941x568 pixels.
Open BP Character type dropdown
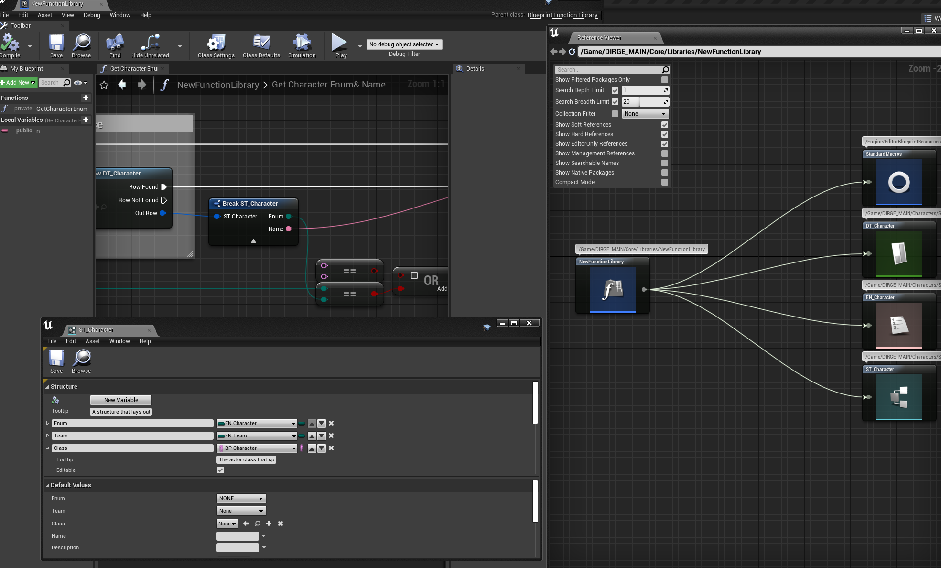[x=257, y=448]
